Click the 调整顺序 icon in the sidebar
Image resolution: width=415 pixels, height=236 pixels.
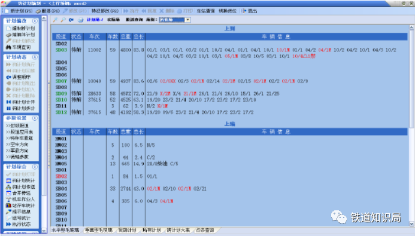(8, 77)
